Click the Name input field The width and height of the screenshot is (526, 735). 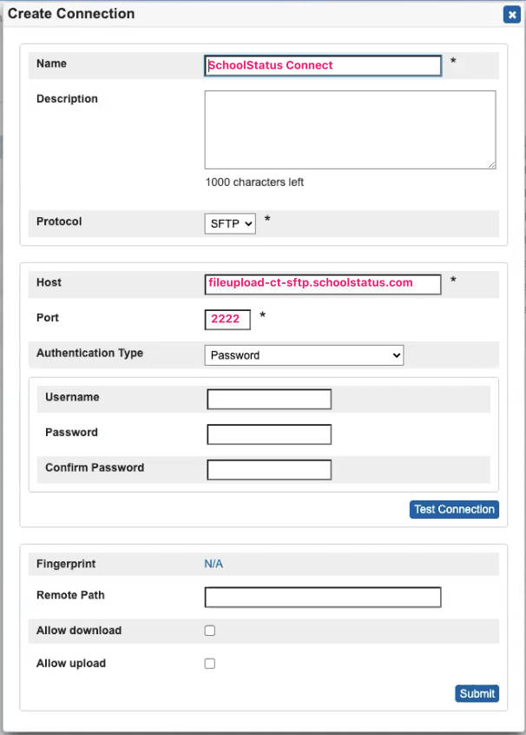click(323, 66)
